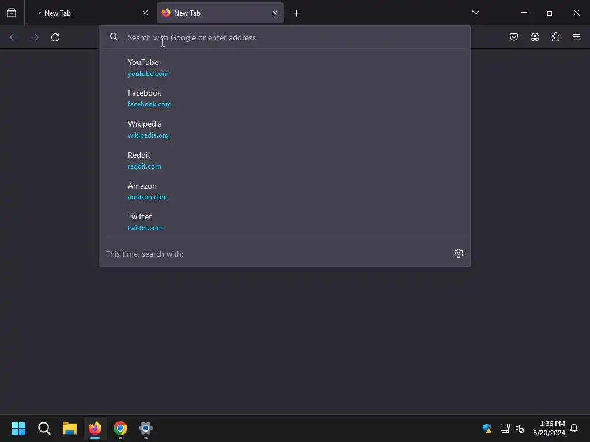
Task: Choose the Amazon suggestion
Action: [x=285, y=191]
